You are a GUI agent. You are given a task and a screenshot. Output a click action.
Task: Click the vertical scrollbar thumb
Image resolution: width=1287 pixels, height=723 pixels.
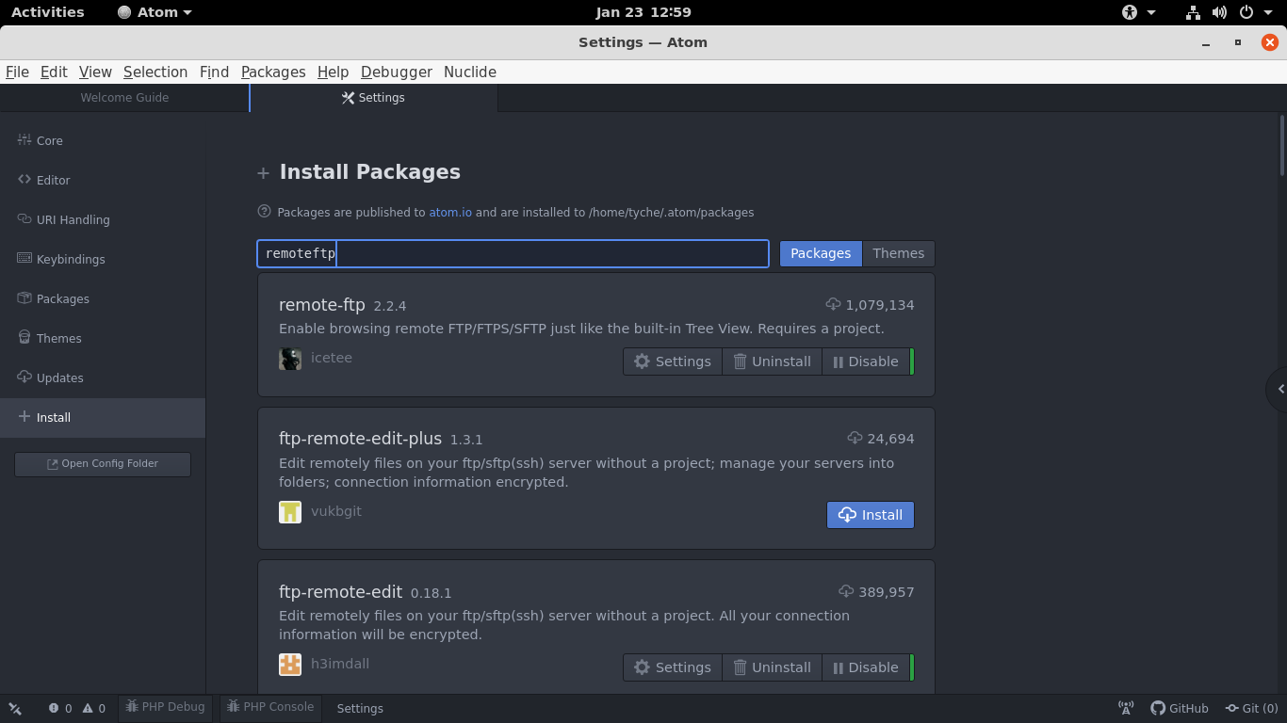point(1282,144)
